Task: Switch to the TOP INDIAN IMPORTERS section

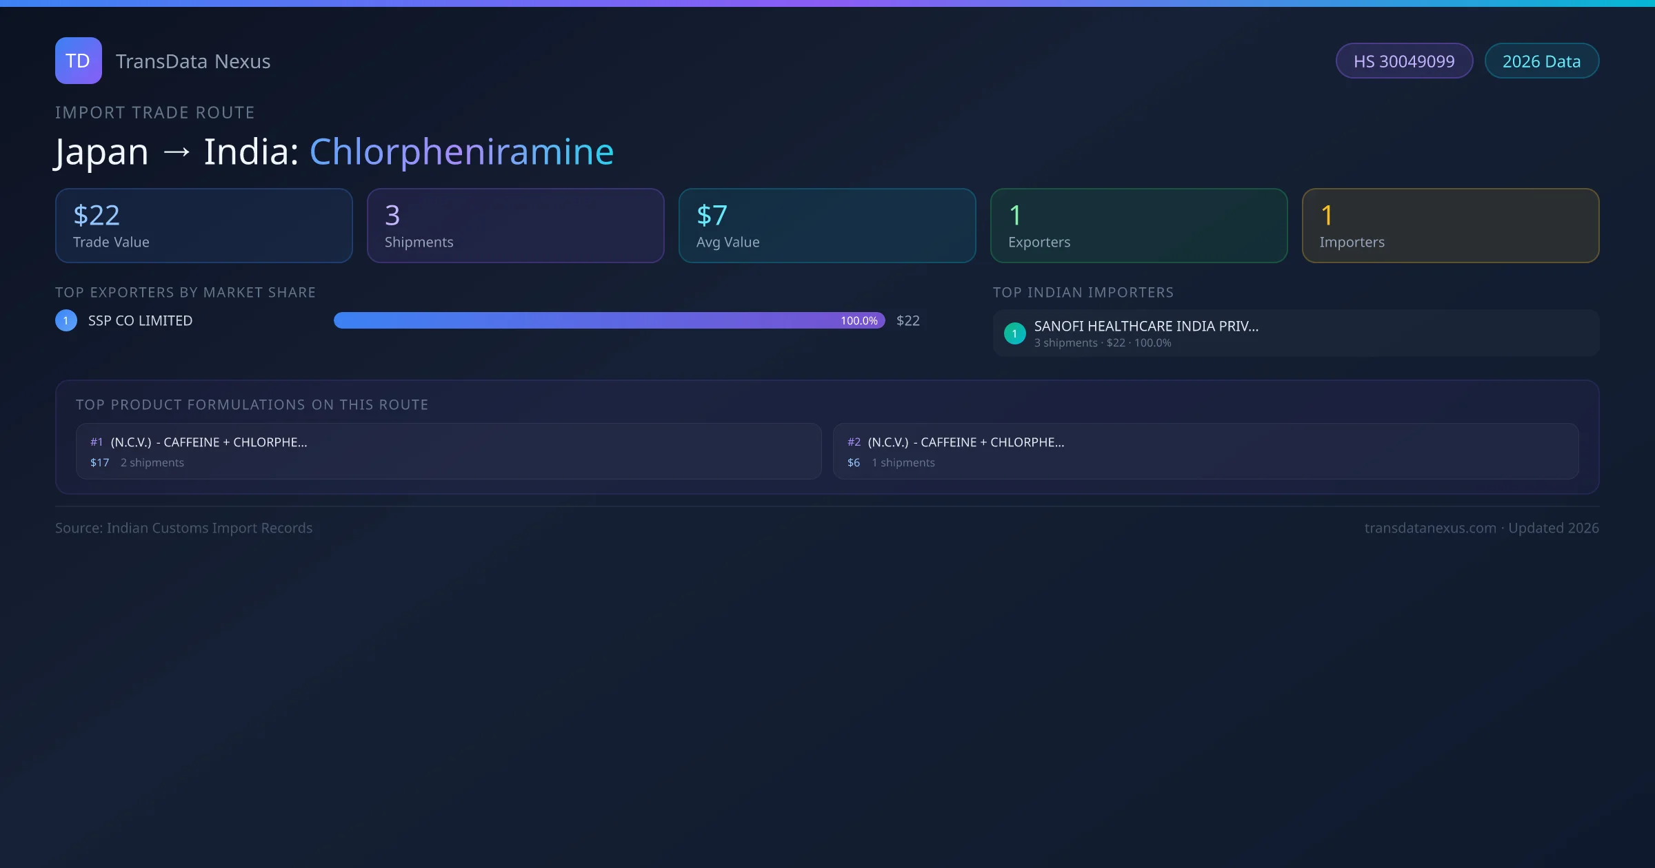Action: [1083, 292]
